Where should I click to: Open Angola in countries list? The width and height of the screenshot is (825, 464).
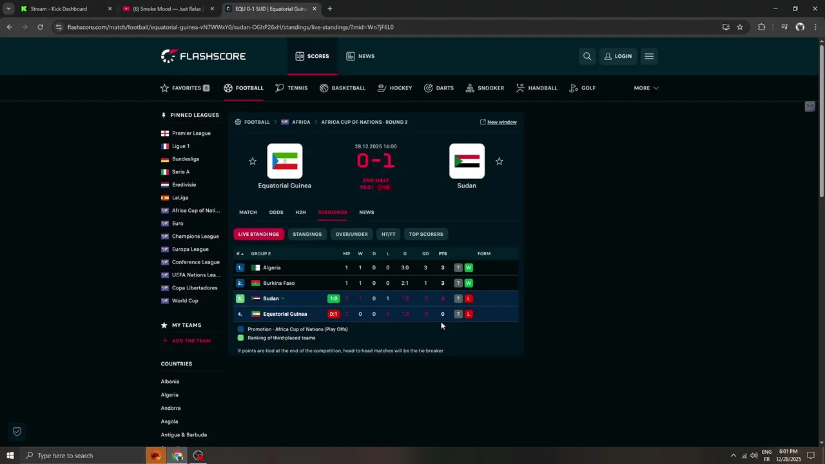point(170,421)
